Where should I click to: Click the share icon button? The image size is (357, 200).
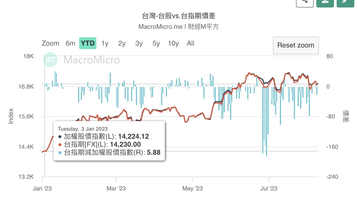(305, 2)
